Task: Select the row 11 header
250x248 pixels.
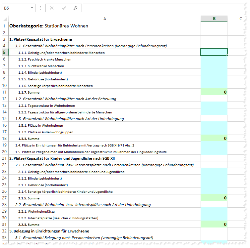Action: tap(4, 92)
